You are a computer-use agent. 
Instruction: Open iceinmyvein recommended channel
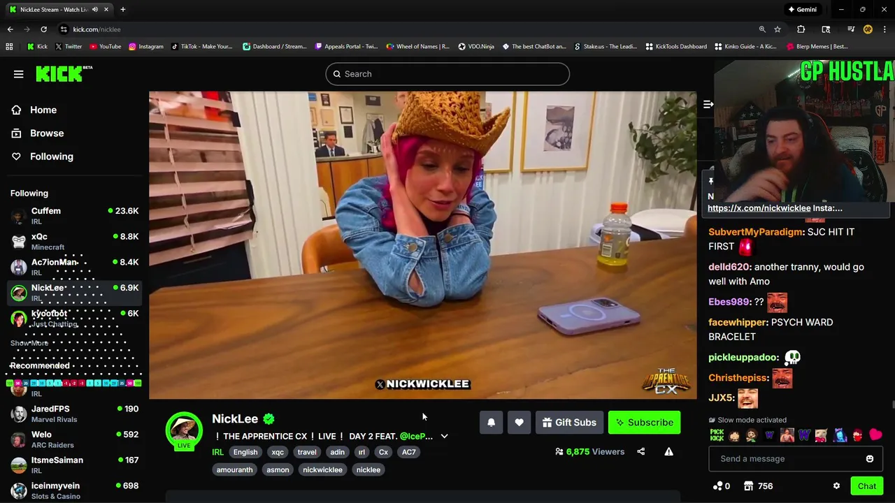74,490
